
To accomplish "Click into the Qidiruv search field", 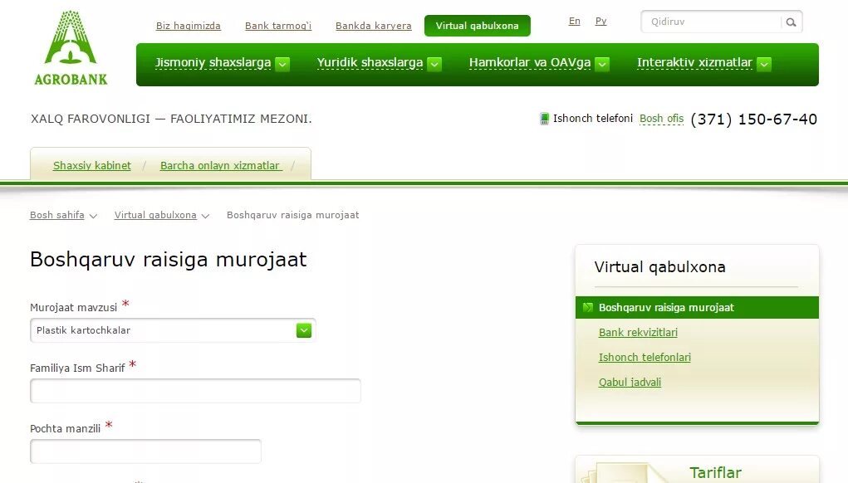I will 712,22.
